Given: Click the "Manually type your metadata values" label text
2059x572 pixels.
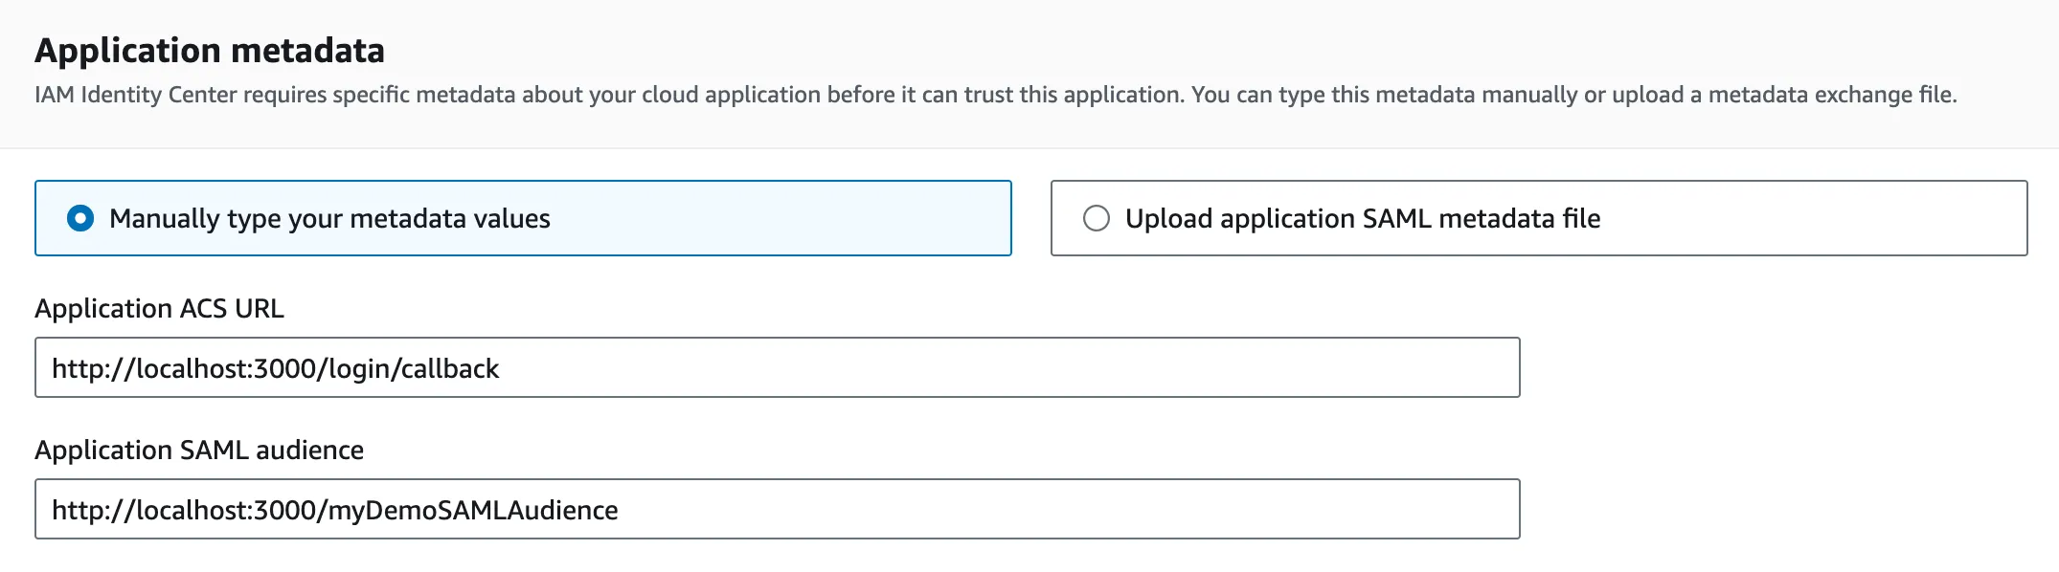Looking at the screenshot, I should [x=329, y=219].
